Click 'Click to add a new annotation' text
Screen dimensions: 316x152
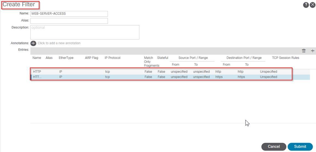pyautogui.click(x=59, y=43)
